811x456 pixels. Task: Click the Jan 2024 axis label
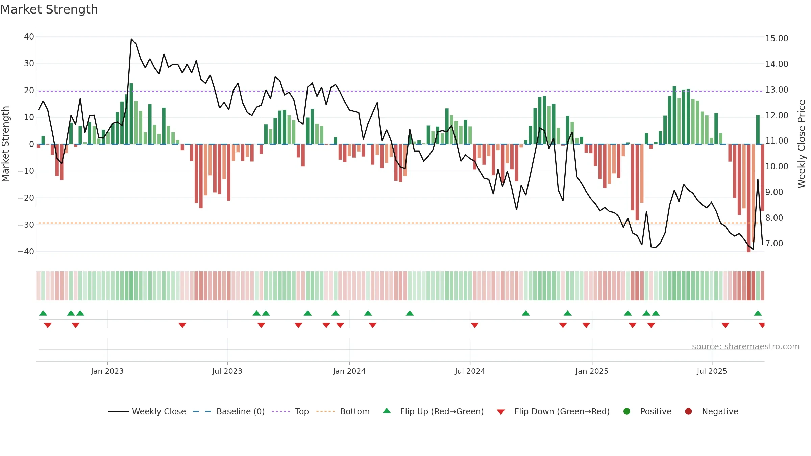[x=349, y=371]
